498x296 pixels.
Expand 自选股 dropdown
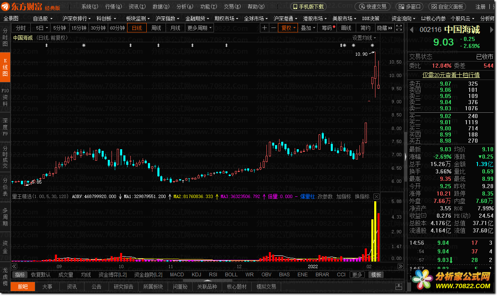point(43,18)
